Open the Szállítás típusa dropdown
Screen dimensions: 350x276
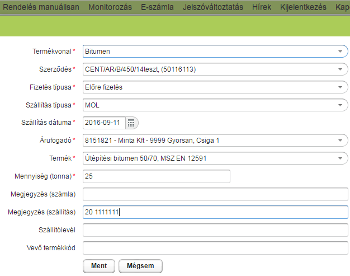(215, 105)
